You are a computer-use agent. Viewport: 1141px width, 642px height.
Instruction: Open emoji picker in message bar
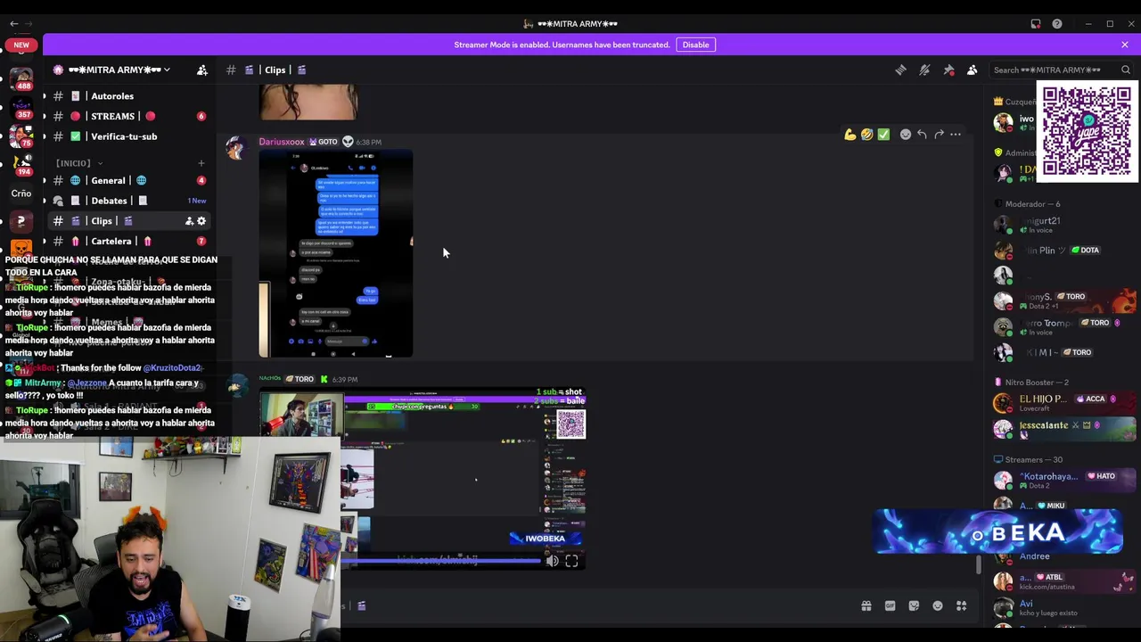tap(938, 606)
